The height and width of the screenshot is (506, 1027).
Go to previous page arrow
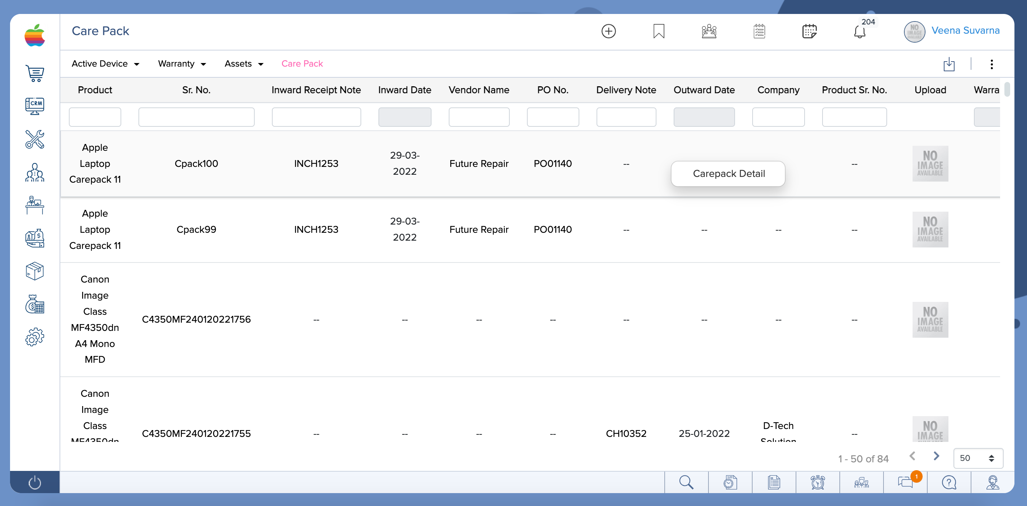pyautogui.click(x=912, y=456)
